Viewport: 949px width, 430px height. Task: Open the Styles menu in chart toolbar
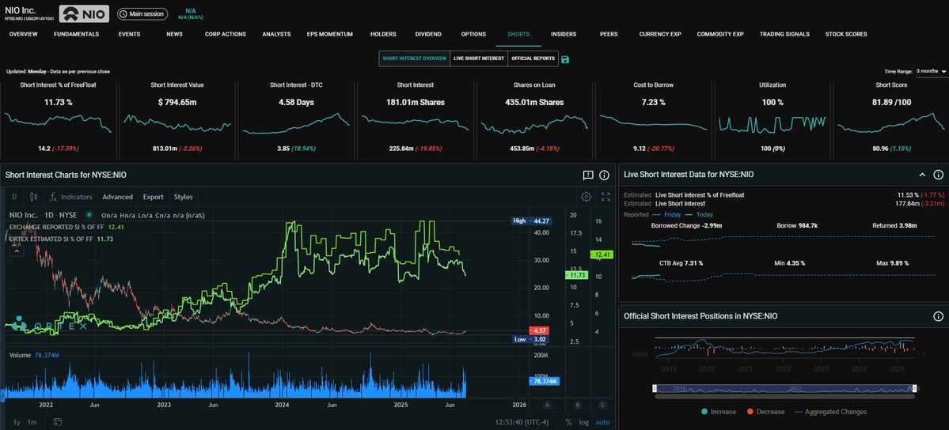[184, 197]
